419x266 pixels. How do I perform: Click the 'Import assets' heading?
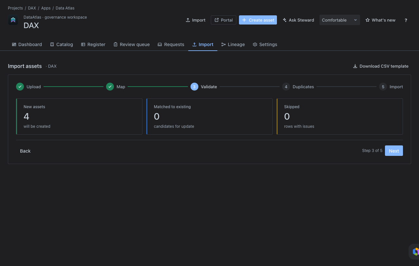pyautogui.click(x=25, y=66)
